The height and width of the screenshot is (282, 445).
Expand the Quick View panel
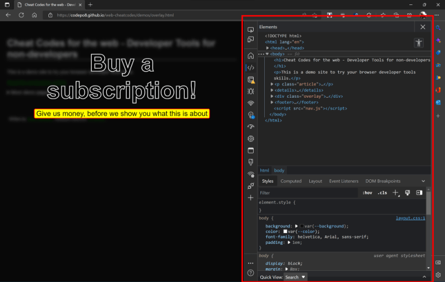pyautogui.click(x=424, y=277)
